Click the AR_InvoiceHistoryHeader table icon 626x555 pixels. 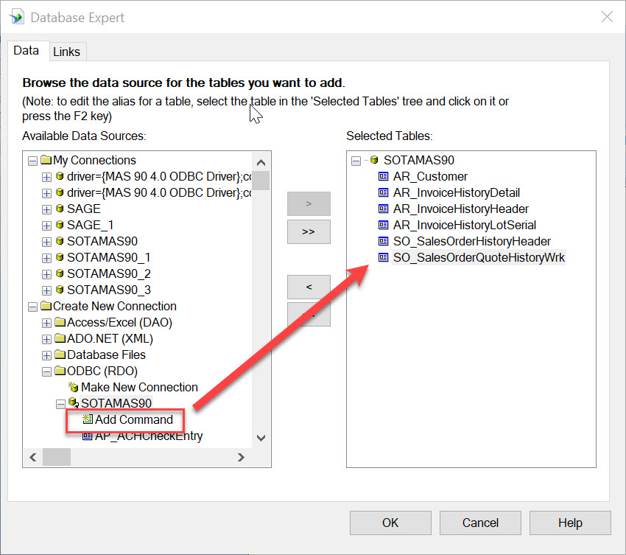[383, 209]
